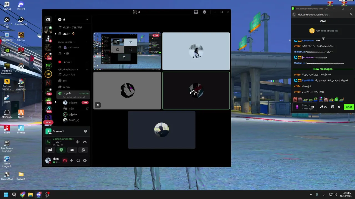Image resolution: width=355 pixels, height=199 pixels.
Task: Click username jazzmanm in Kick chat
Action: (308, 57)
